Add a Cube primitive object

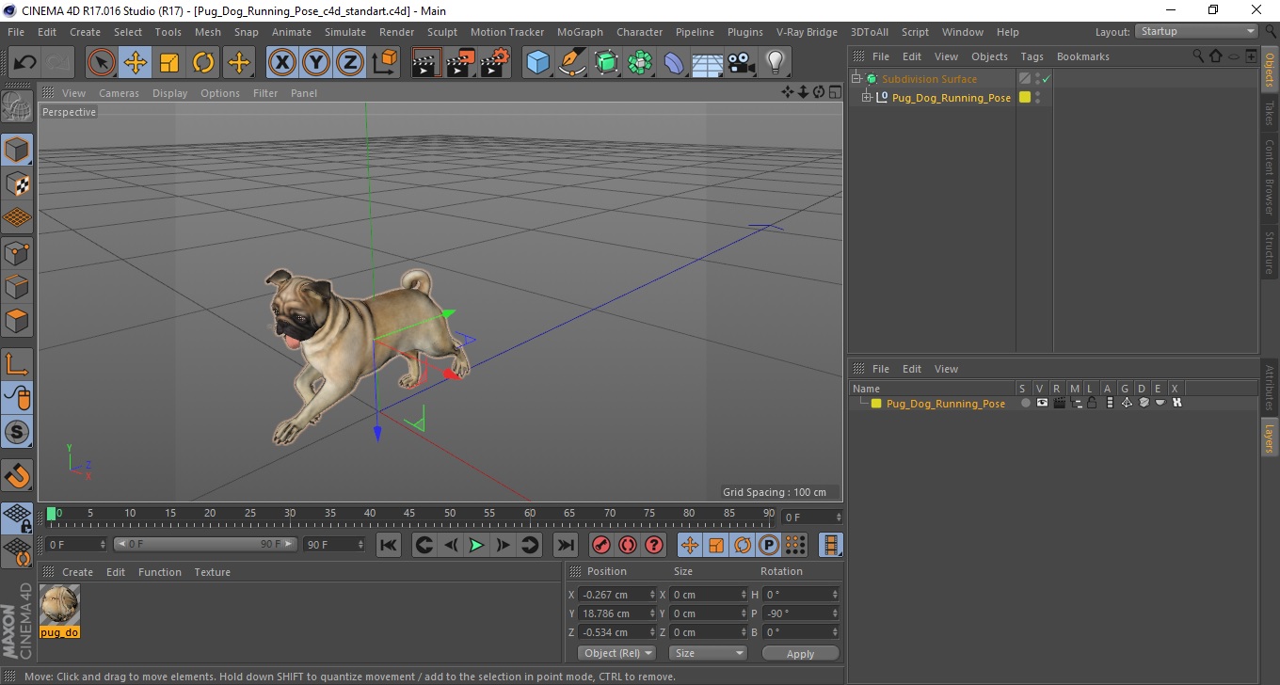click(x=537, y=63)
